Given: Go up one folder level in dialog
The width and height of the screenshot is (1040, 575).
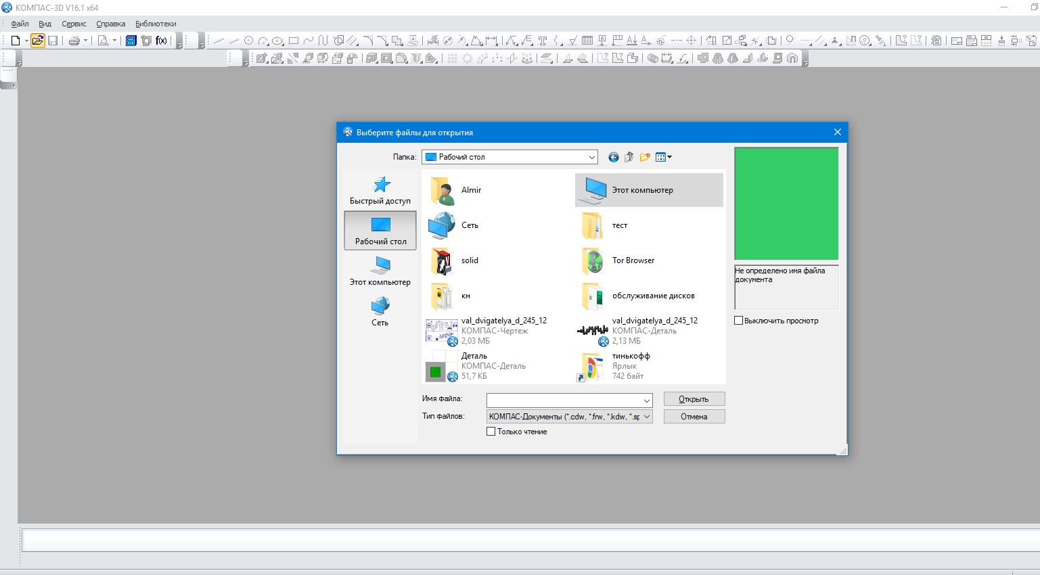Looking at the screenshot, I should [629, 157].
